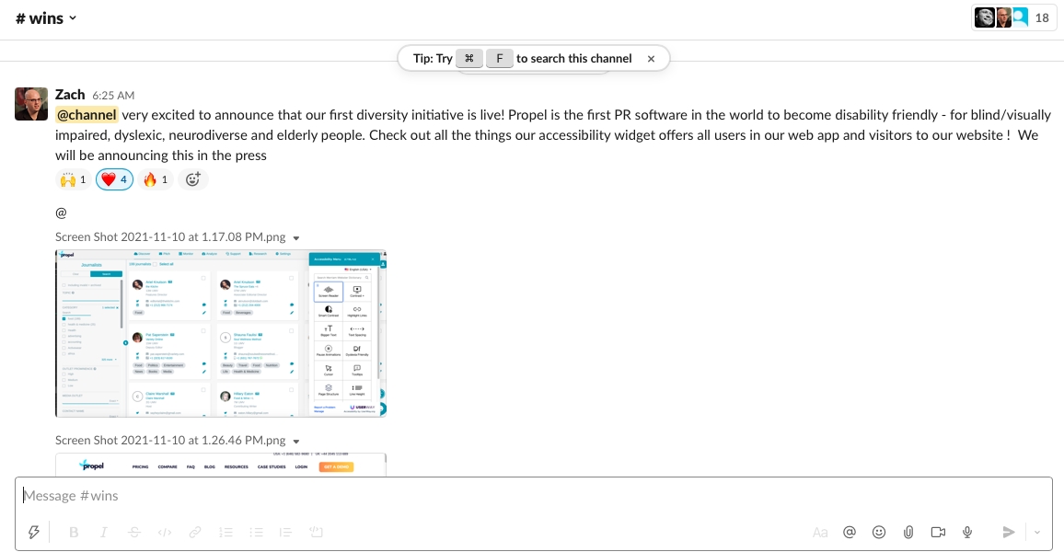
Task: Click the file name 'Screen Shot 2021-11-10 at 1.17.08 PM.png'
Action: [170, 236]
